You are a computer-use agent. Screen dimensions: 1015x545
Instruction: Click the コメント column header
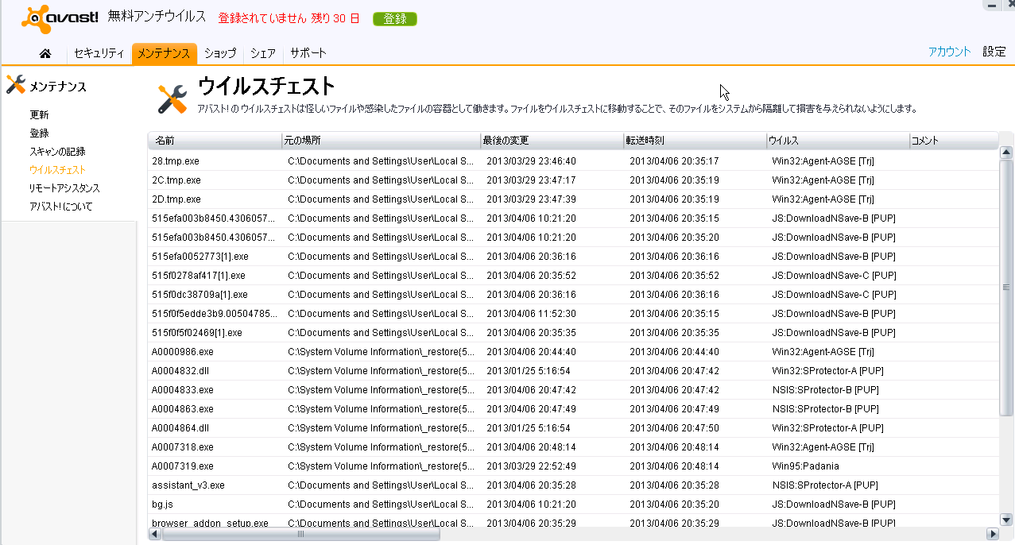pyautogui.click(x=954, y=141)
